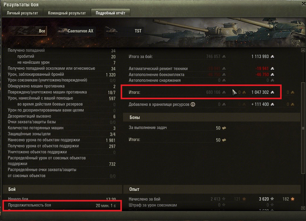The height and width of the screenshot is (221, 306).
Task: Click the white star icon beside 3 620
Action: pos(272,199)
